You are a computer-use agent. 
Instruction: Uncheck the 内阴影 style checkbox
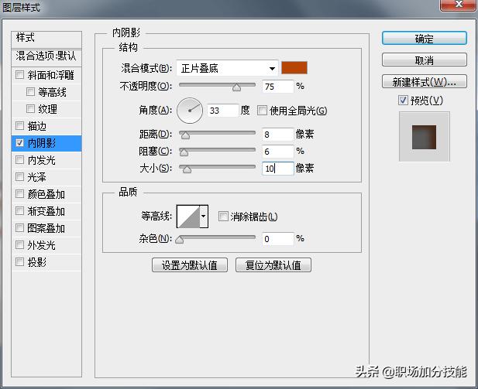tap(19, 142)
